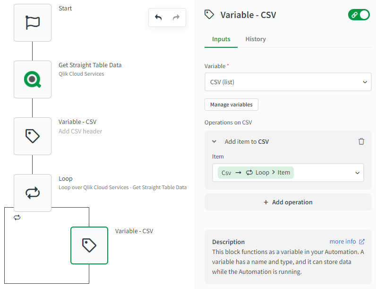Select the Variable - CSV block inside loop
The width and height of the screenshot is (376, 289).
[89, 245]
